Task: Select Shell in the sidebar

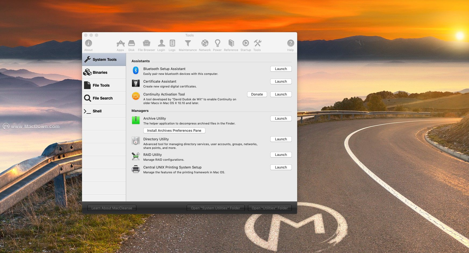Action: click(104, 111)
